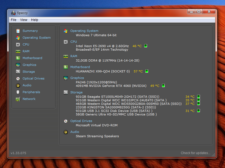Open Optical Drives from sidebar
This screenshot has width=225, height=168.
coord(34,78)
